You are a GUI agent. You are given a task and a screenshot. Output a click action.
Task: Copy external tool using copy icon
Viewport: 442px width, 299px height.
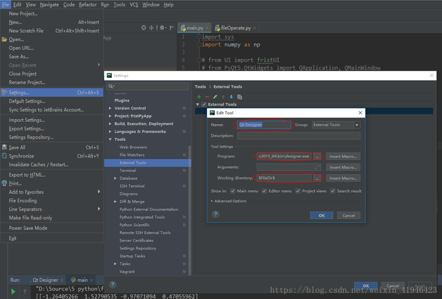(239, 97)
